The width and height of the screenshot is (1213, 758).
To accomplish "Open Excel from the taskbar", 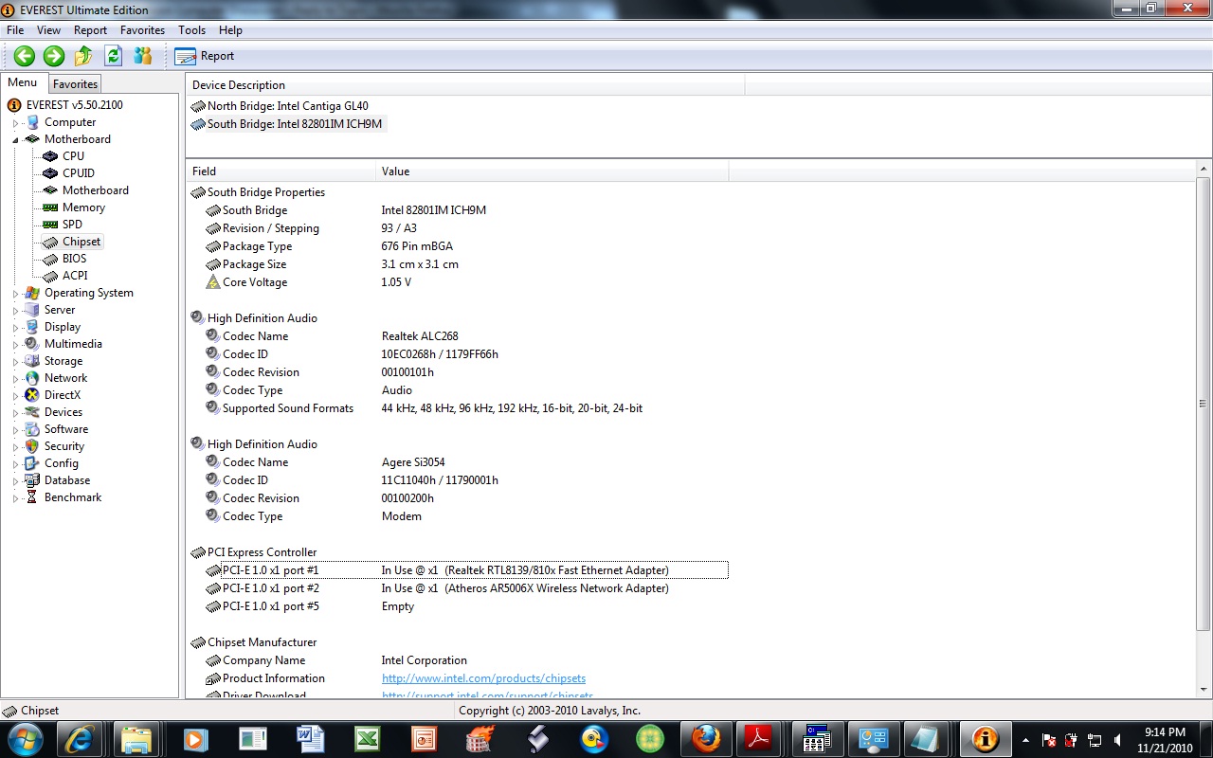I will 367,738.
